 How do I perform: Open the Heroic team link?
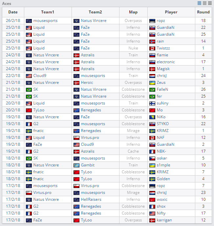click(x=87, y=83)
